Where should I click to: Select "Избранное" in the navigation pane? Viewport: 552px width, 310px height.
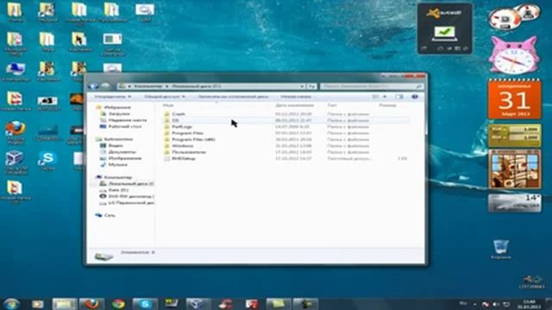coord(117,107)
